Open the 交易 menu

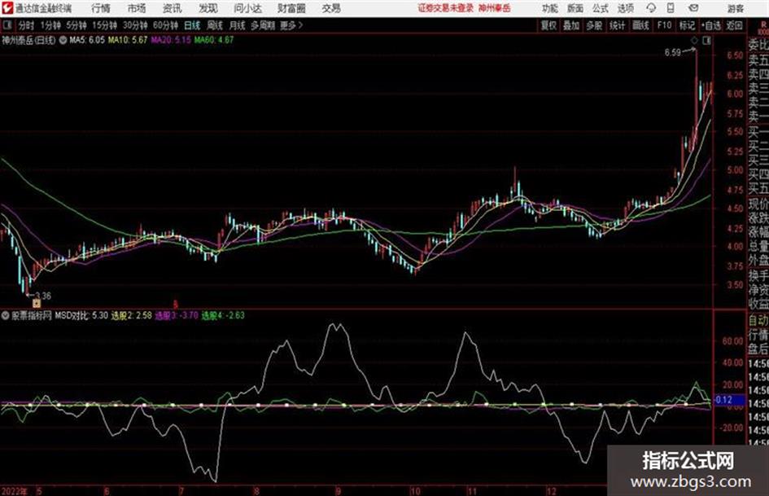[x=331, y=8]
